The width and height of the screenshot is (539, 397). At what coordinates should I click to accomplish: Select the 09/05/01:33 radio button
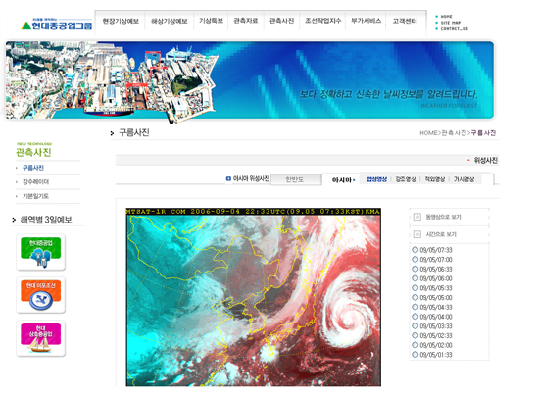(415, 355)
